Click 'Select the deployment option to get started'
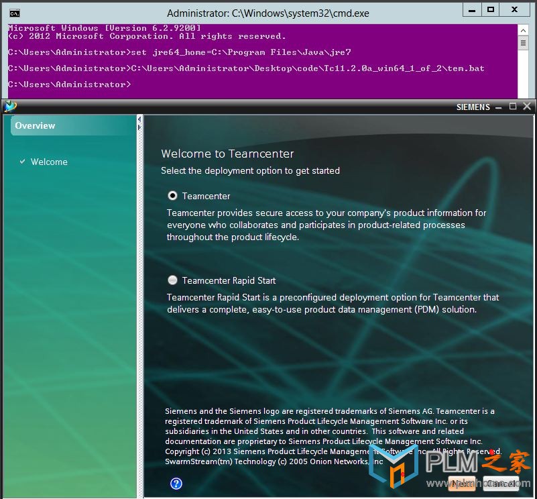 coord(250,170)
